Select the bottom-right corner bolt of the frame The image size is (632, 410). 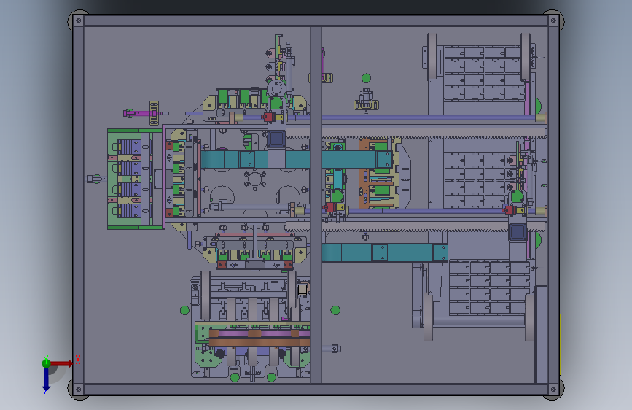coord(553,390)
